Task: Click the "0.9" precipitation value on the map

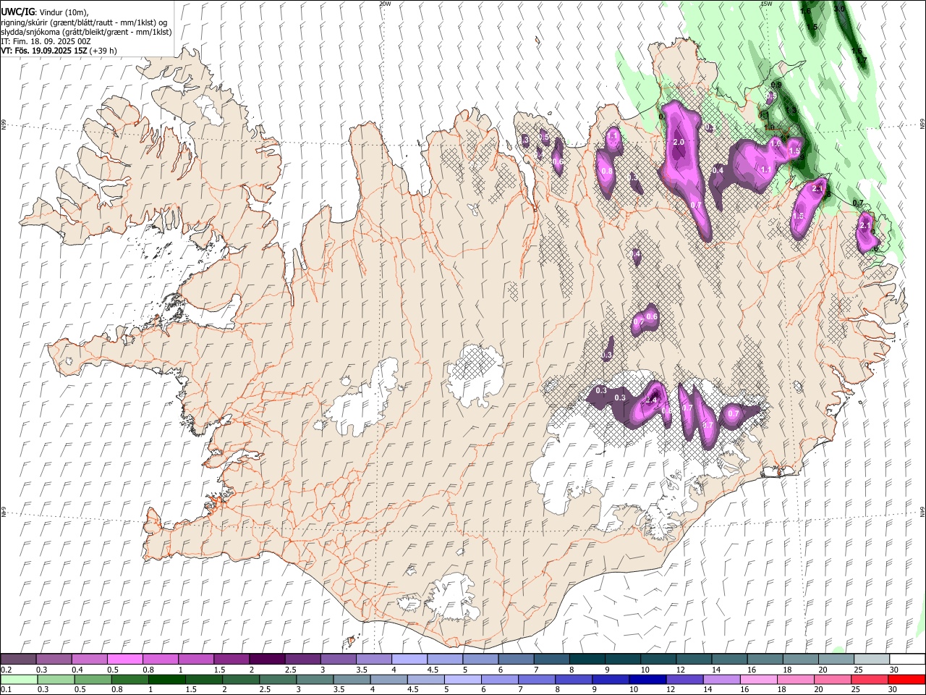Action: [776, 85]
